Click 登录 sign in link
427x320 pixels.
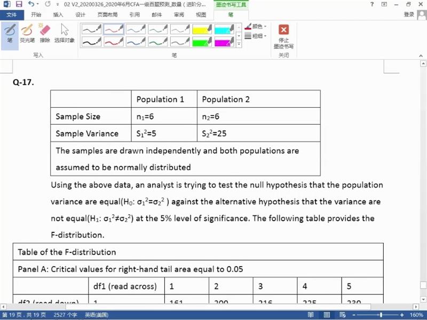tap(409, 15)
